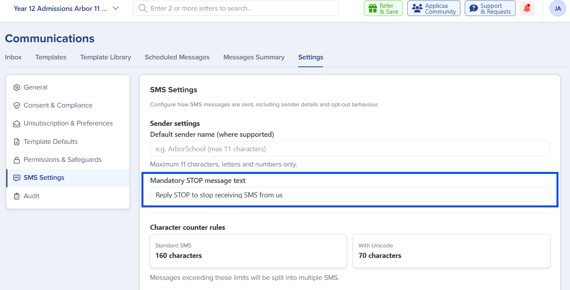570x290 pixels.
Task: Open the Applicaa Community button
Action: tap(434, 8)
